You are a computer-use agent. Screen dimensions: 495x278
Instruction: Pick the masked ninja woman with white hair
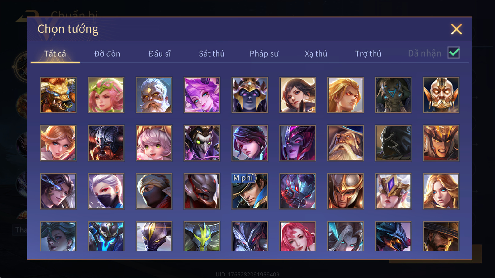[106, 191]
